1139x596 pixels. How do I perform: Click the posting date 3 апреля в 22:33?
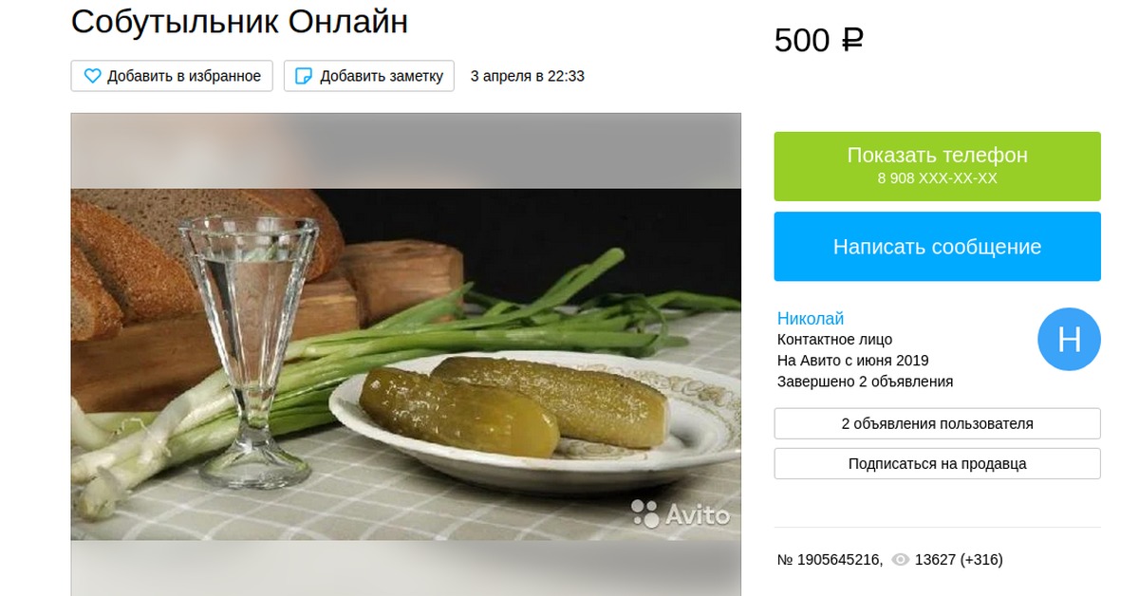(x=528, y=76)
